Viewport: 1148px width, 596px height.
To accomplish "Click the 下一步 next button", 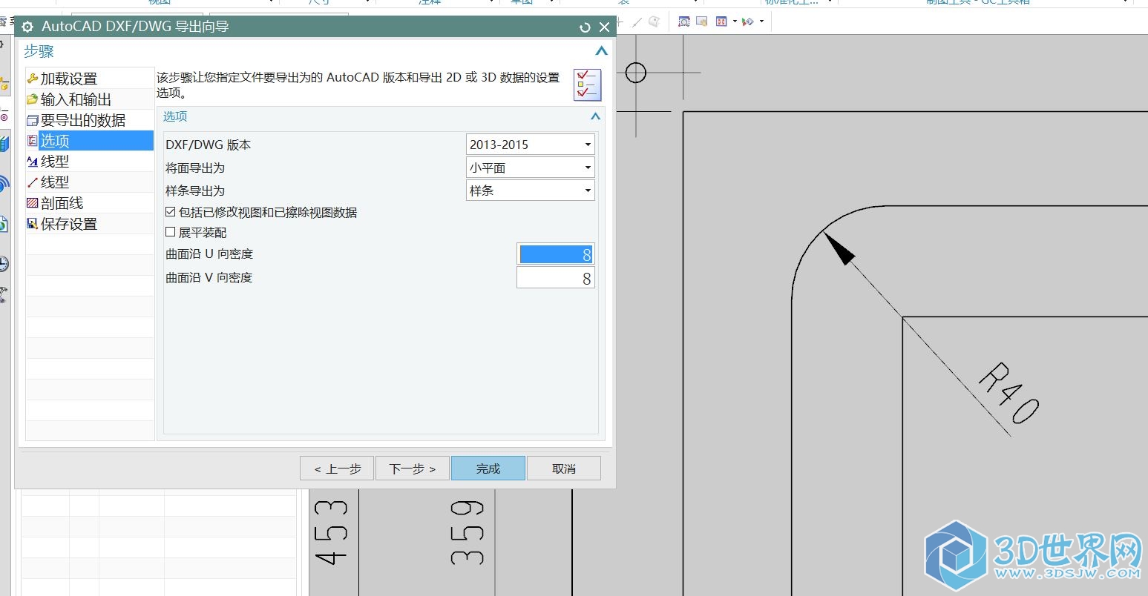I will 413,468.
